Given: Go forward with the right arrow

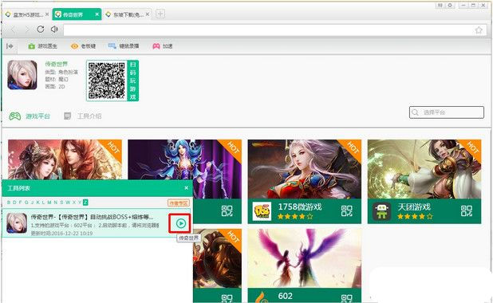Looking at the screenshot, I should coord(27,30).
